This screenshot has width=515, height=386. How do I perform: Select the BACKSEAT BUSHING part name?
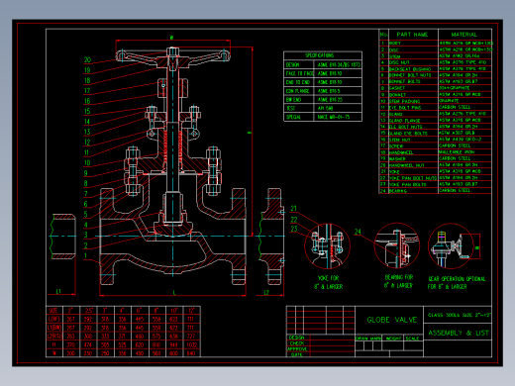point(410,69)
